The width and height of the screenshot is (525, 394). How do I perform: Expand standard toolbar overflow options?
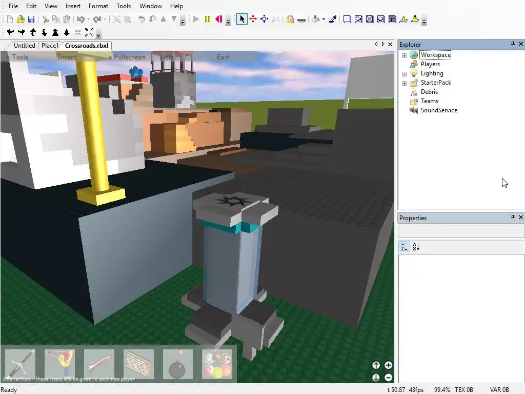pos(183,21)
